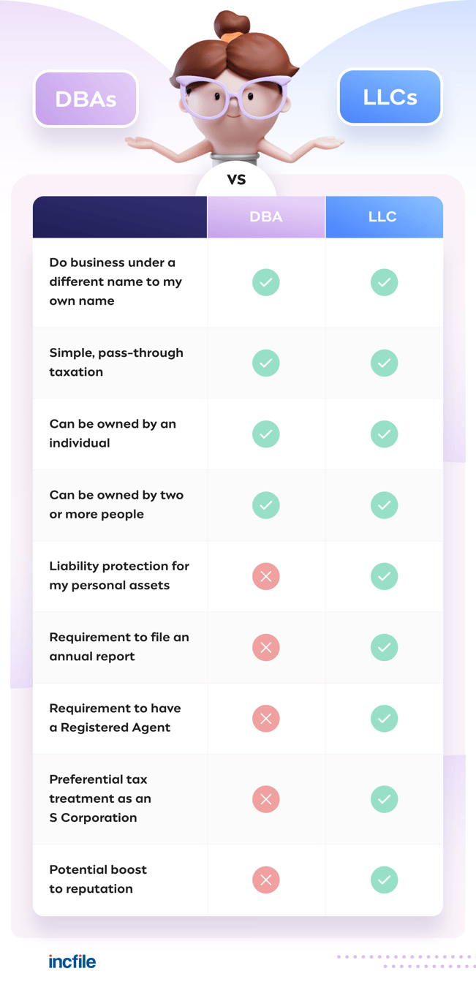
Task: Open the incfile logo link
Action: pyautogui.click(x=72, y=961)
